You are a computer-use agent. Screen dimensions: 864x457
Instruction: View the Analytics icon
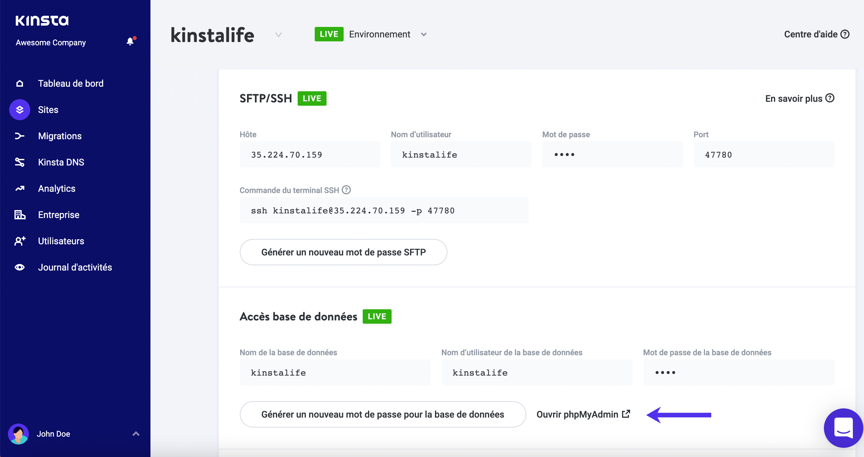click(19, 188)
